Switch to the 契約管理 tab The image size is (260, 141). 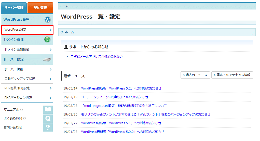[x=40, y=8]
